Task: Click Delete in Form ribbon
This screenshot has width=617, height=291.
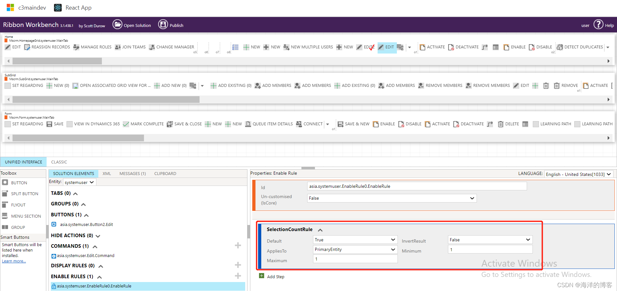Action: click(508, 124)
